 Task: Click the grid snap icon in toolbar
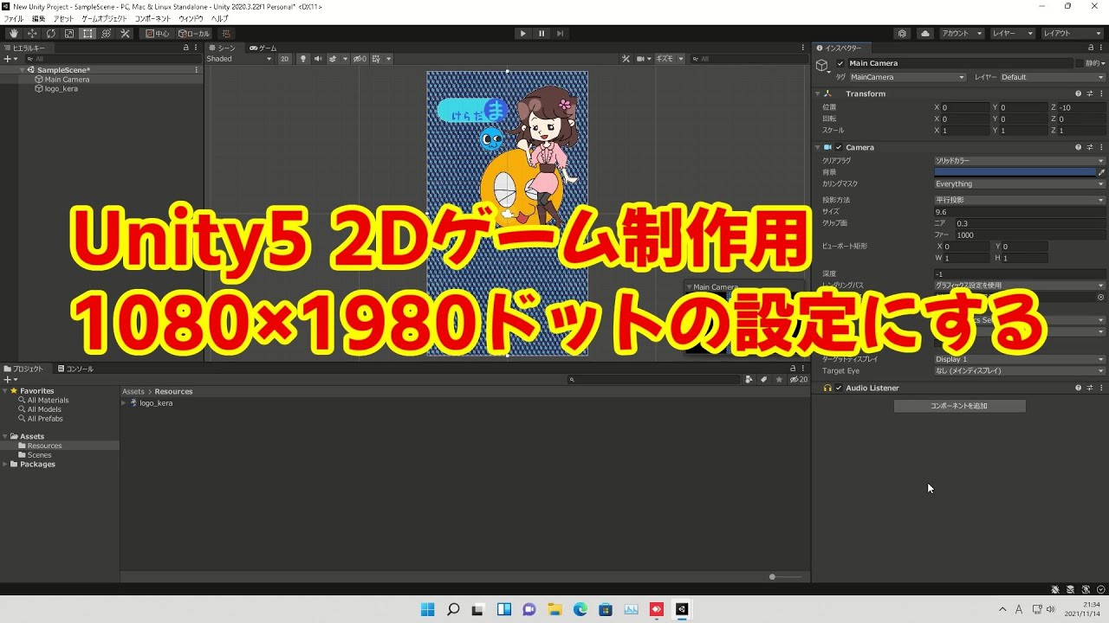tap(226, 34)
